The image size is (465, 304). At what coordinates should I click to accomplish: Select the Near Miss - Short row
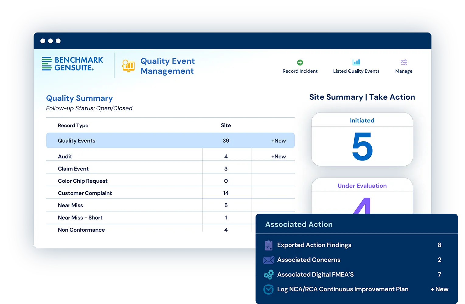click(151, 218)
